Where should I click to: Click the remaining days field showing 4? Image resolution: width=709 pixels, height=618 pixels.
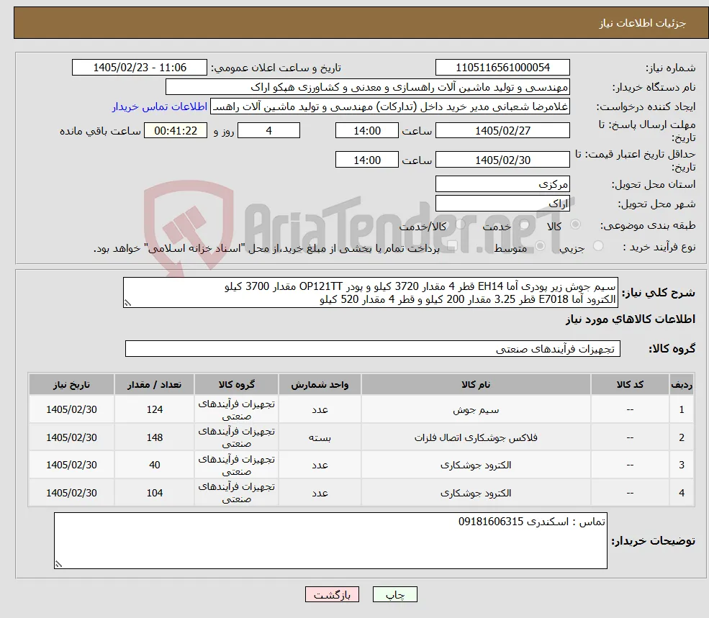[x=268, y=131]
